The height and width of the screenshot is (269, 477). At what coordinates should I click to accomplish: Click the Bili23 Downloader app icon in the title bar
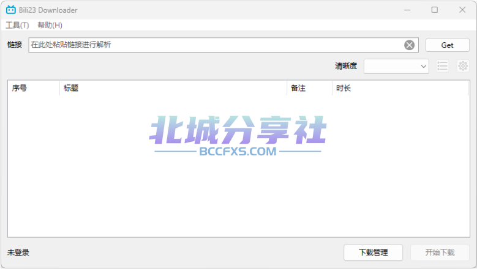pos(11,10)
